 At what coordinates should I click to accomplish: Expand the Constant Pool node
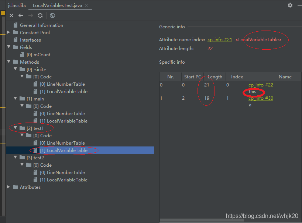pos(8,32)
